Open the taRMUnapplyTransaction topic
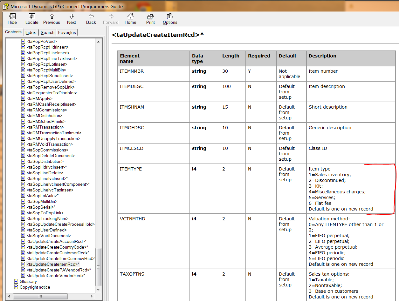 (x=53, y=138)
